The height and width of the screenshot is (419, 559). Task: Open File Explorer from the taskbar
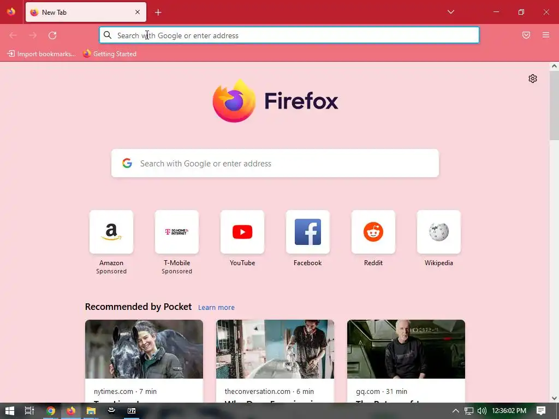pyautogui.click(x=91, y=411)
